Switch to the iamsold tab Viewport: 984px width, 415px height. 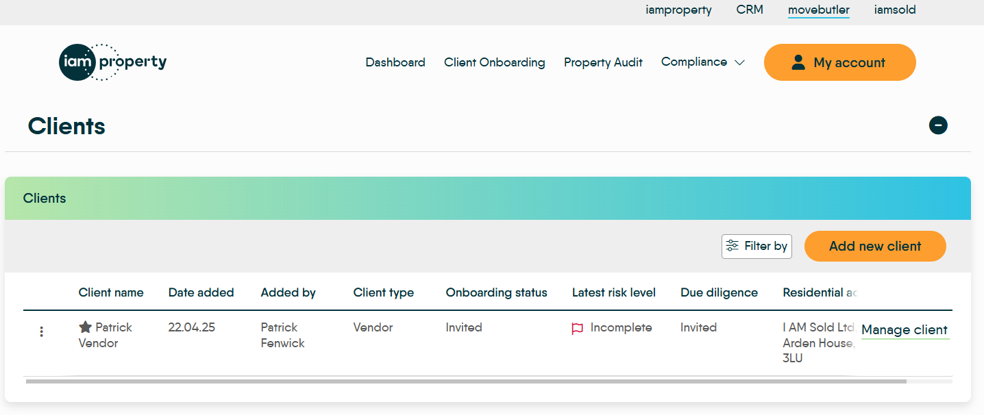click(895, 10)
